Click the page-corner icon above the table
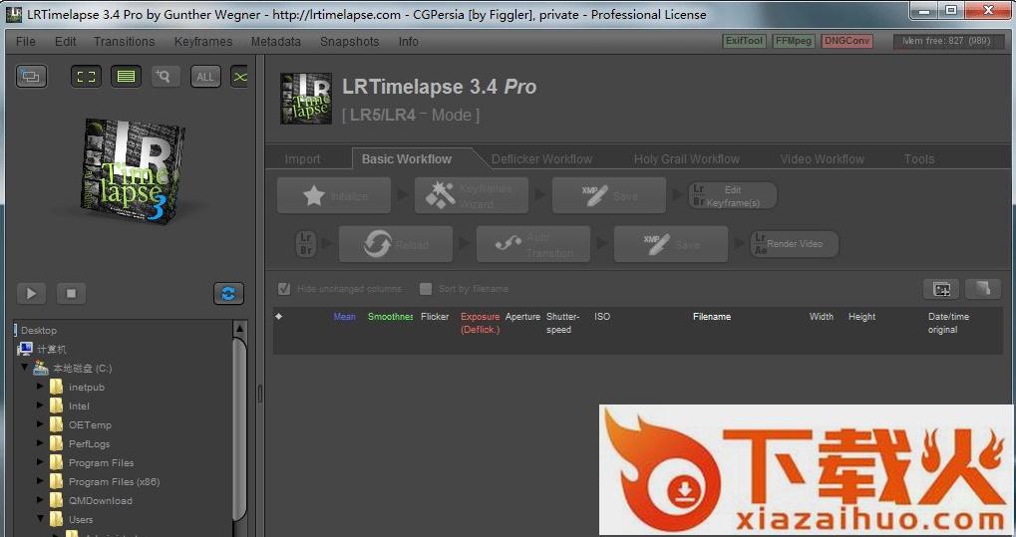Viewport: 1016px width, 537px height. (x=983, y=289)
